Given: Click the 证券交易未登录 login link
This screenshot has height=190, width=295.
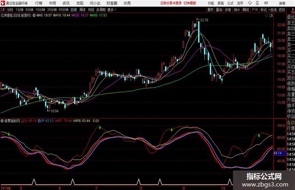Looking at the screenshot, I should (x=171, y=3).
